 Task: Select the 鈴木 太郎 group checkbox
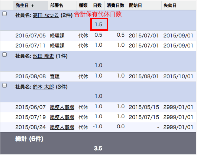coord(4,85)
